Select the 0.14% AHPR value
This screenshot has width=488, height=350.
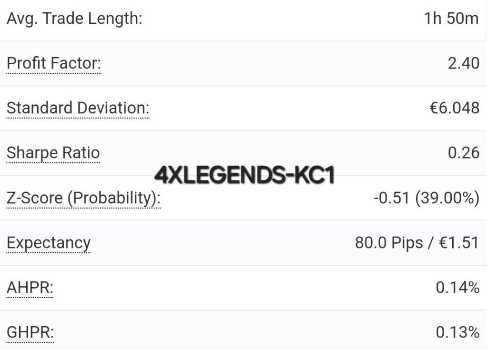[457, 288]
